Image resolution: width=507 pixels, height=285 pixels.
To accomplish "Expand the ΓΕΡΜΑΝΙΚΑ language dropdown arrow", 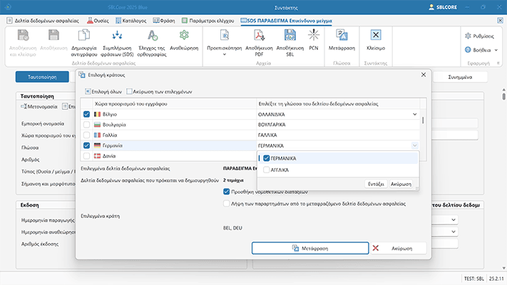I will [x=416, y=145].
